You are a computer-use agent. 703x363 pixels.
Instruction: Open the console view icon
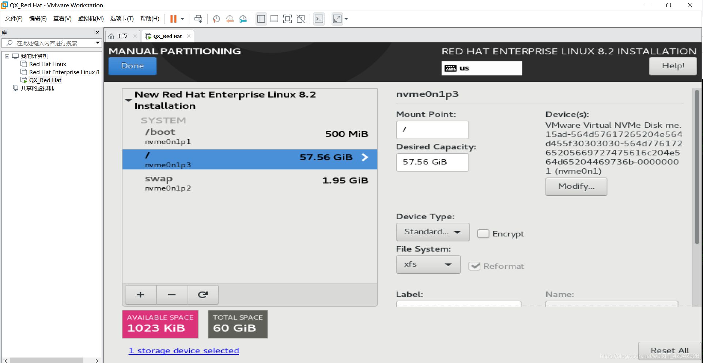319,19
